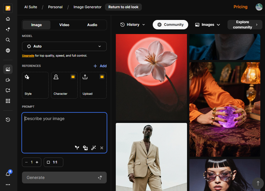Image resolution: width=265 pixels, height=191 pixels.
Task: Click the Upgrade link
Action: point(28,55)
